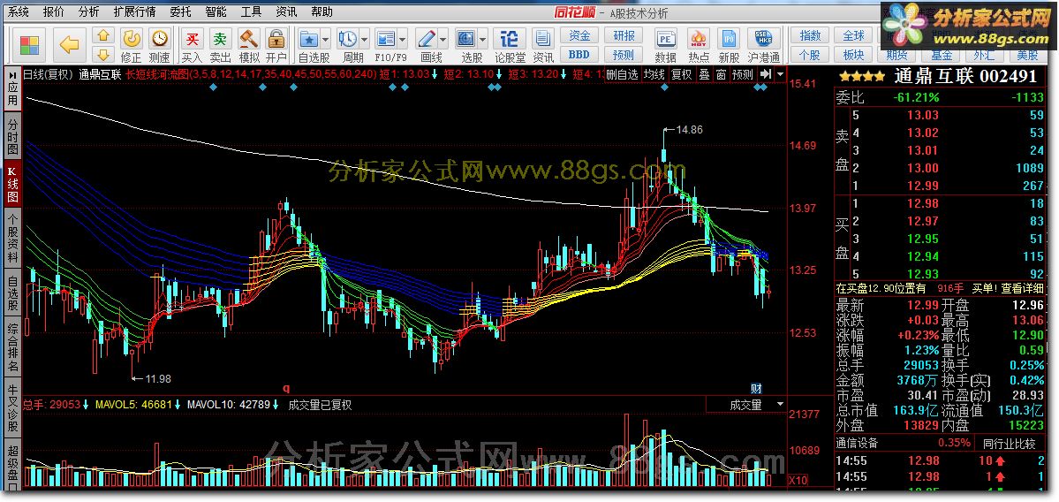
Task: Switch to the 个股资料 side tab
Action: [x=13, y=237]
